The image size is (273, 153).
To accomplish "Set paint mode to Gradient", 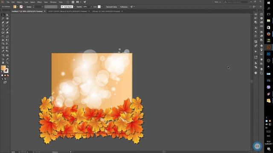I will pyautogui.click(x=5, y=76).
